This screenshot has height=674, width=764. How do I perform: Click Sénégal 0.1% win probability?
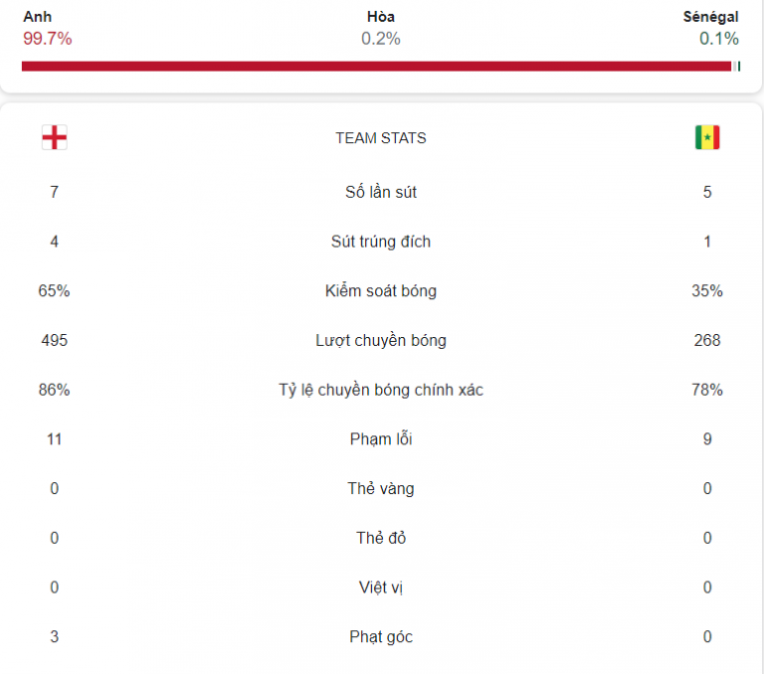(711, 28)
